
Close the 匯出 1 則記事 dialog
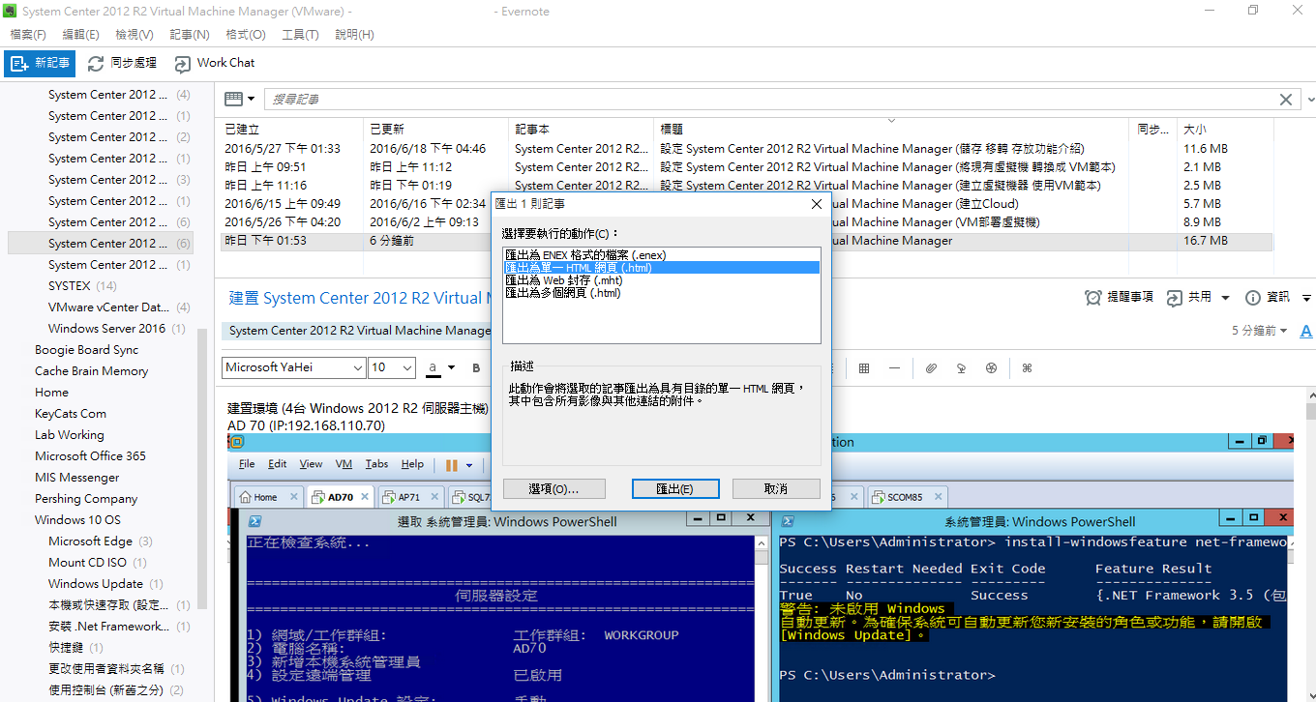click(817, 204)
